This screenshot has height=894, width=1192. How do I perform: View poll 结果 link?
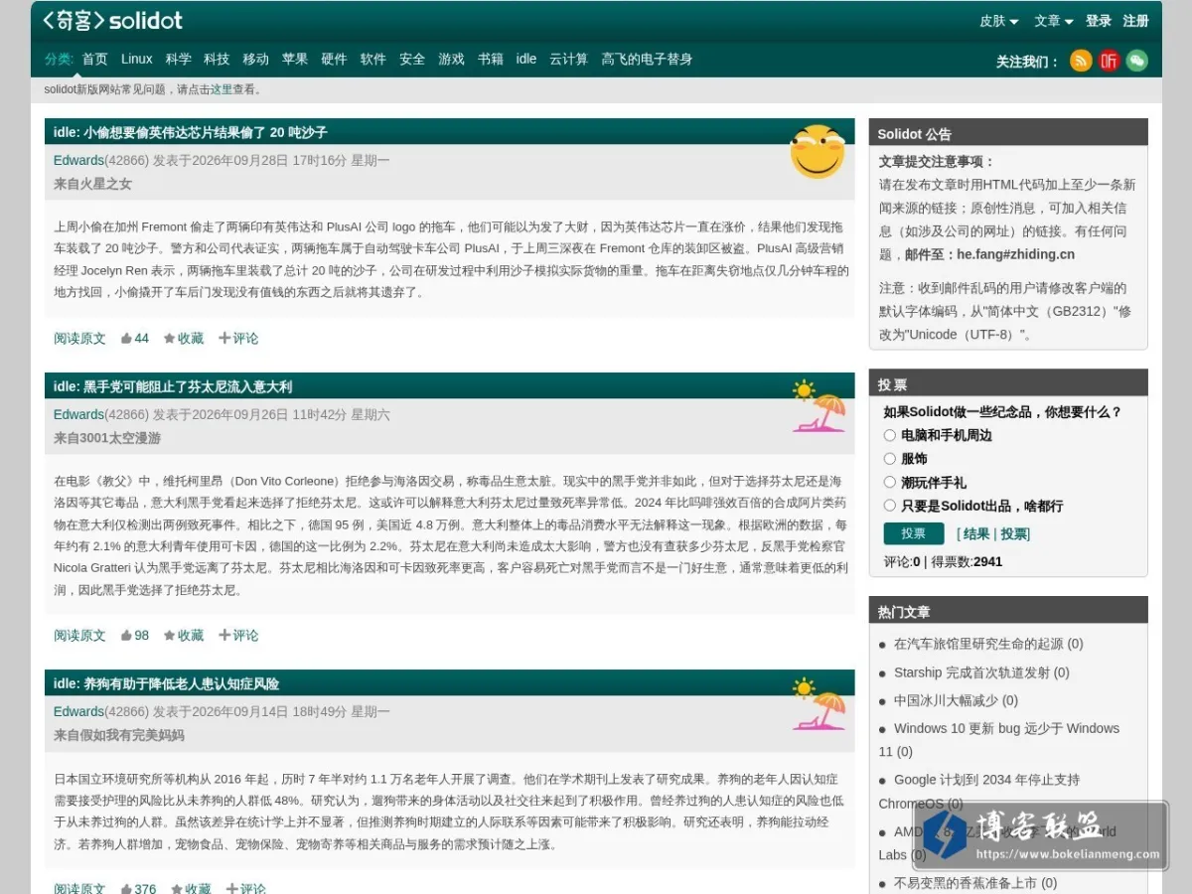click(976, 534)
